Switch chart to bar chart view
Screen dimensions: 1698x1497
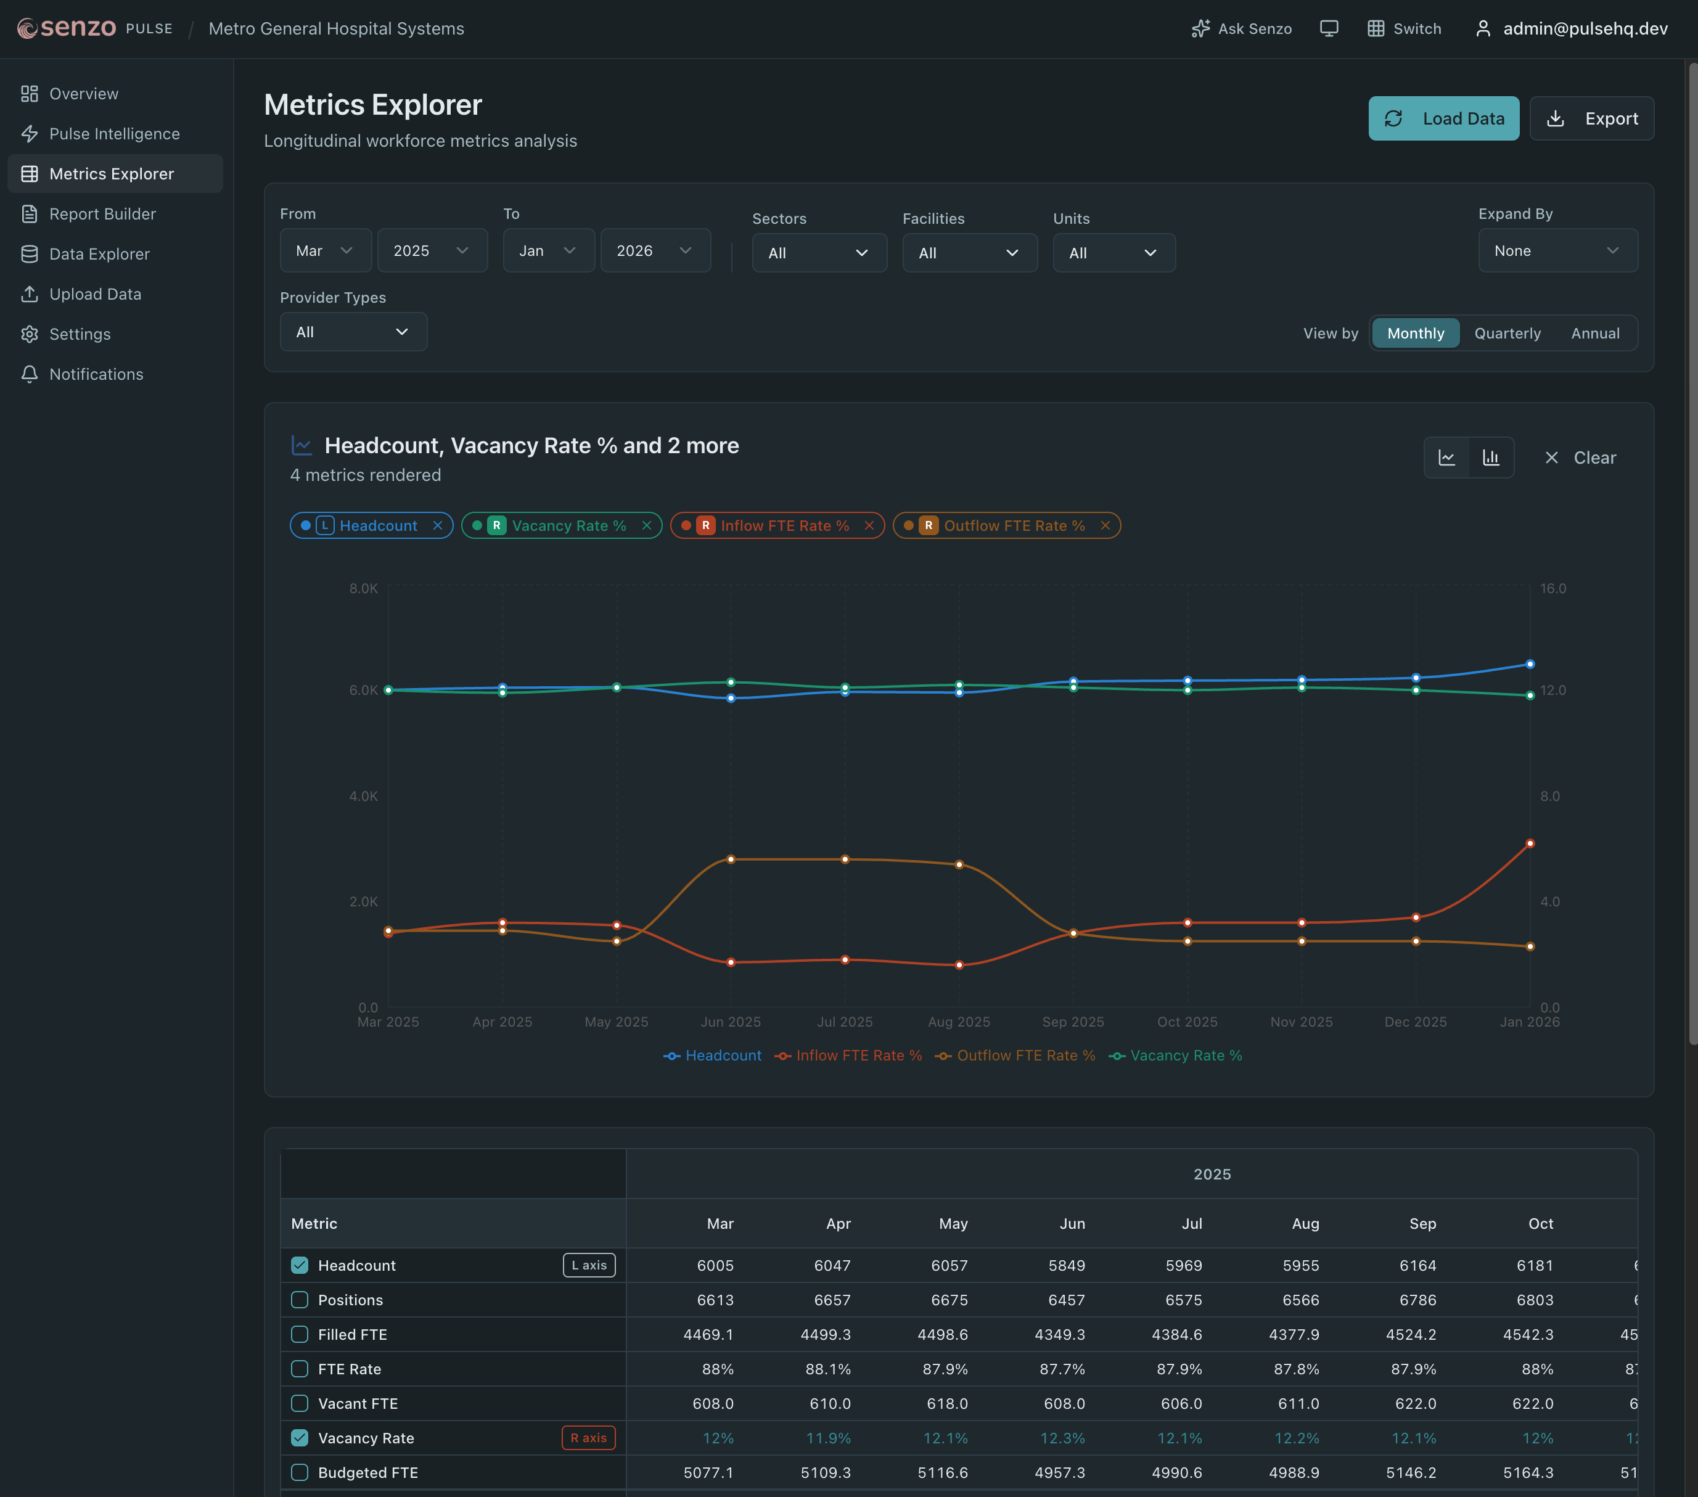pyautogui.click(x=1490, y=457)
